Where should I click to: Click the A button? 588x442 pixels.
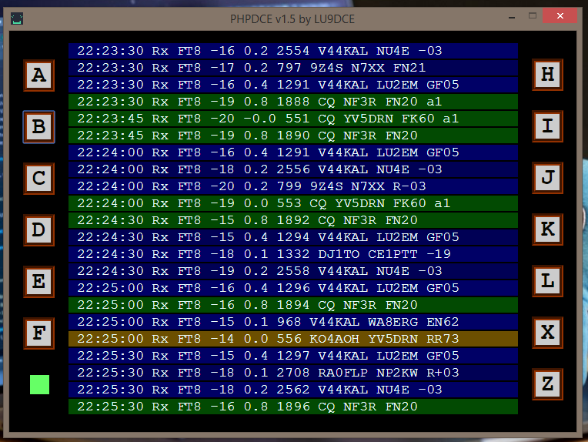(x=39, y=75)
